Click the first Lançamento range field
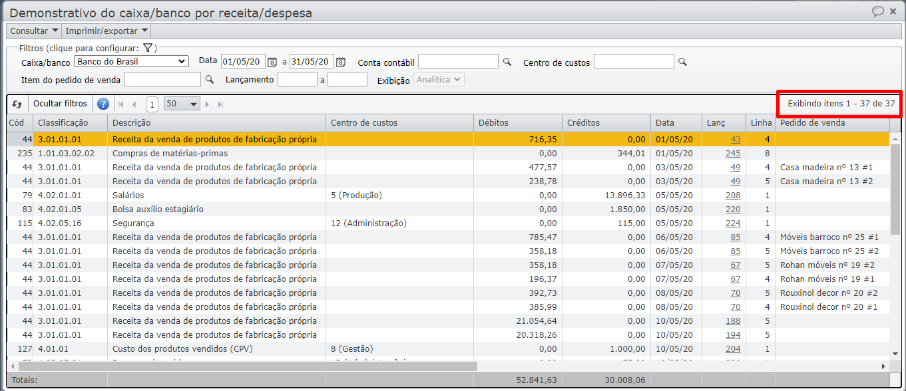The image size is (906, 391). [x=298, y=79]
